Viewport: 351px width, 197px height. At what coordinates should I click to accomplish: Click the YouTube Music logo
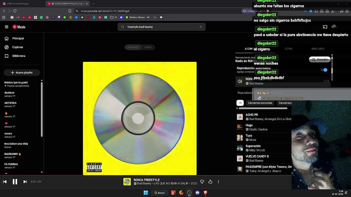pyautogui.click(x=19, y=27)
